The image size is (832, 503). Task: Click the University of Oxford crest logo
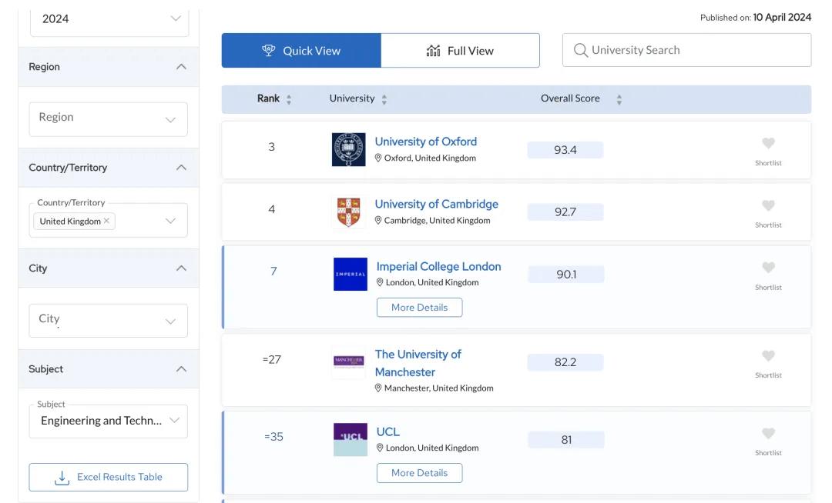click(x=349, y=149)
